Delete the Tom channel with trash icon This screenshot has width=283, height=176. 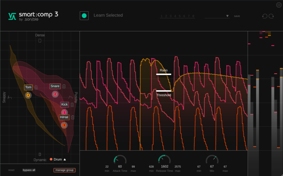click(x=36, y=87)
